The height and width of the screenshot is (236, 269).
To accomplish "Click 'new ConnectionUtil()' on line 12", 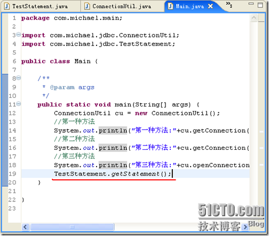I will [176, 113].
